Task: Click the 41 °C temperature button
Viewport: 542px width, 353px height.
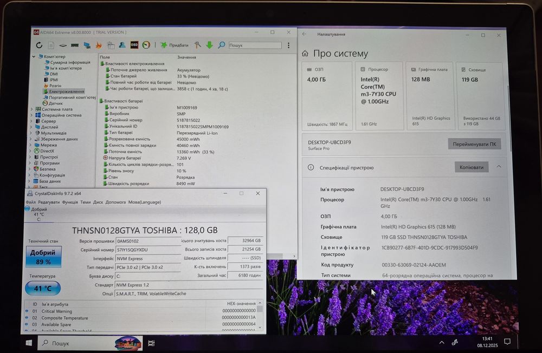Action: pos(42,288)
